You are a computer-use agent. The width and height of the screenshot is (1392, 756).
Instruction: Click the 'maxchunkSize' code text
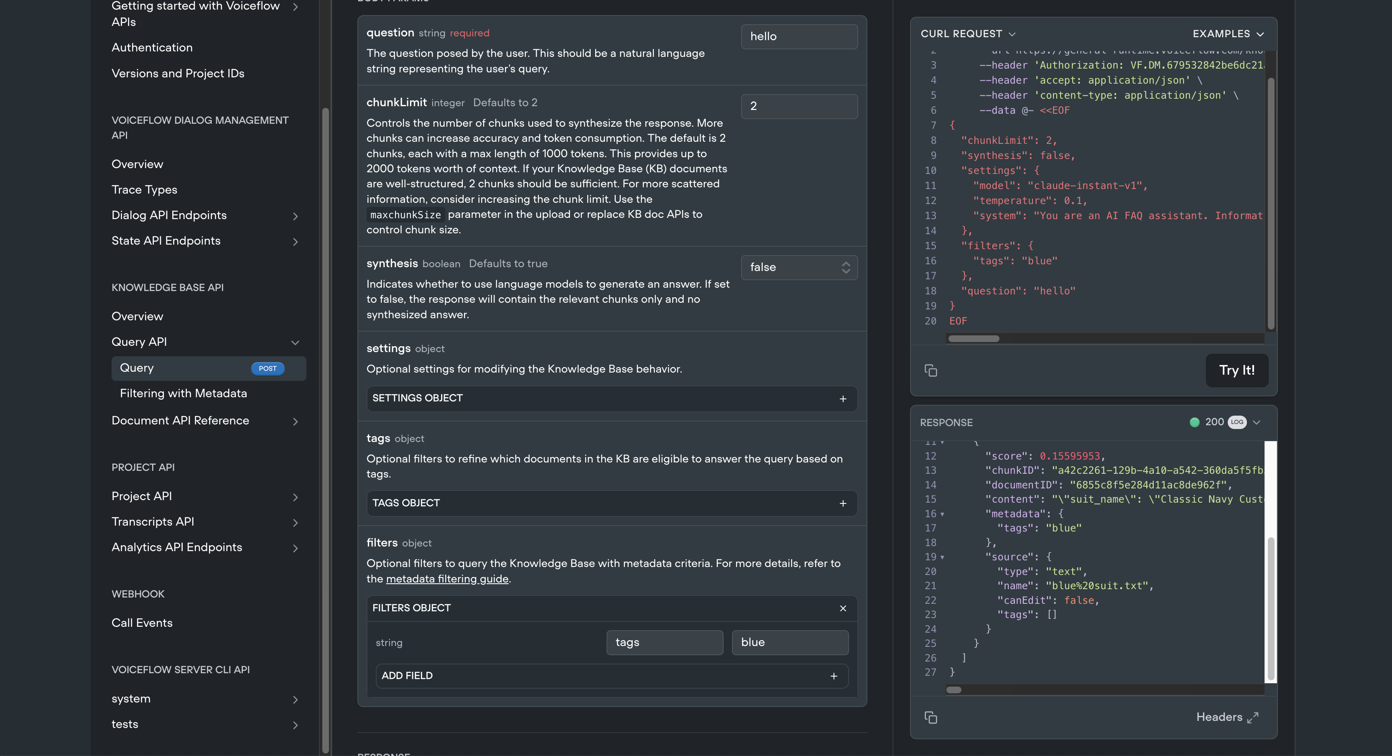pos(405,215)
